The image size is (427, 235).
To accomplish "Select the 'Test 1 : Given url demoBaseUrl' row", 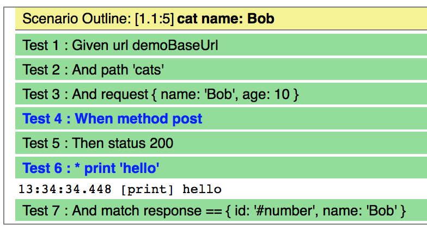I will (221, 45).
